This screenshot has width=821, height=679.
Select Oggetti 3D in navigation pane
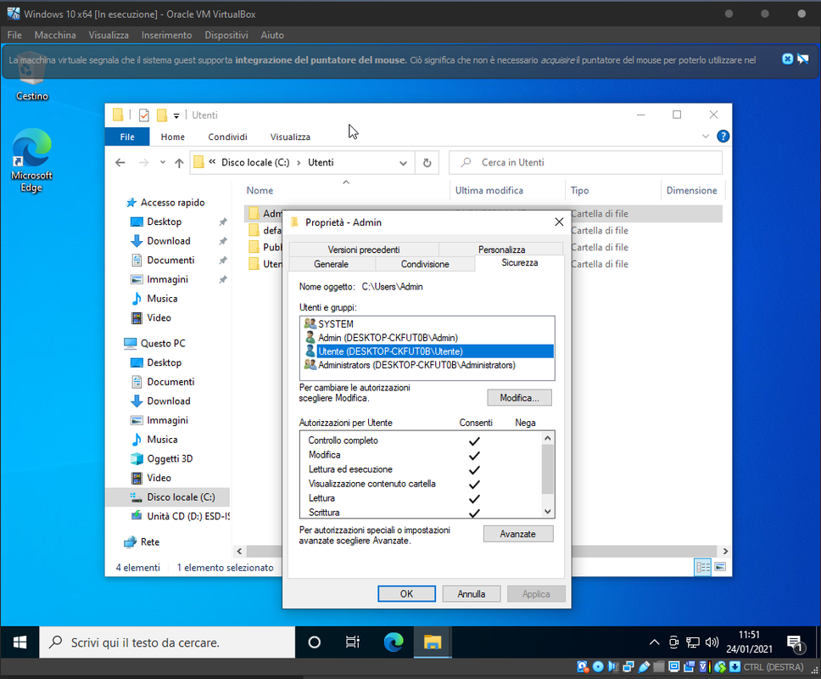coord(170,458)
